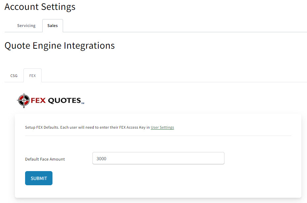Select the FEX integration tab
Image resolution: width=307 pixels, height=203 pixels.
32,76
